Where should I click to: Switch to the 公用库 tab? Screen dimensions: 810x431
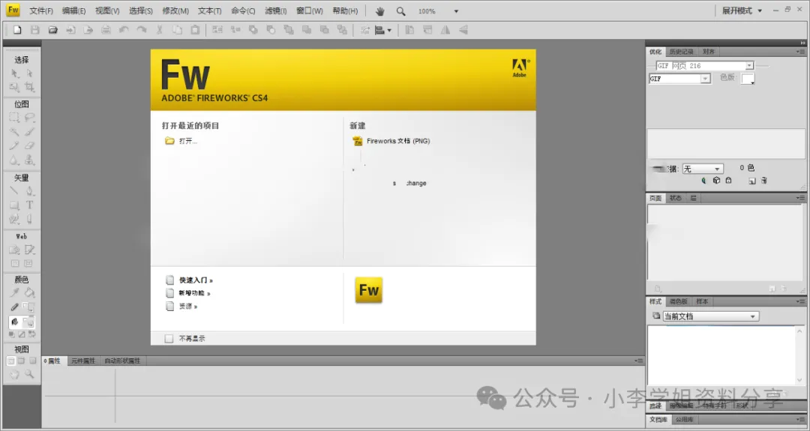(685, 420)
